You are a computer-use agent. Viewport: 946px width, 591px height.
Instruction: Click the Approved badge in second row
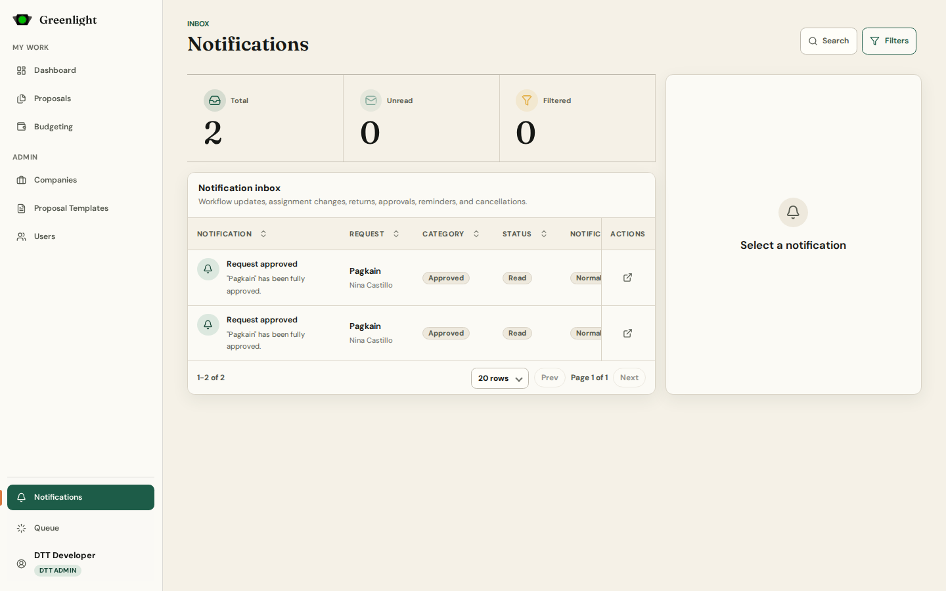(x=446, y=333)
